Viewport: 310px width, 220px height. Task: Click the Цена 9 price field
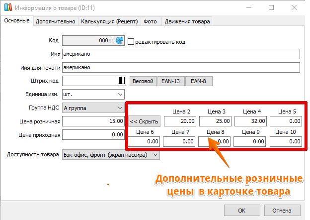(x=250, y=141)
